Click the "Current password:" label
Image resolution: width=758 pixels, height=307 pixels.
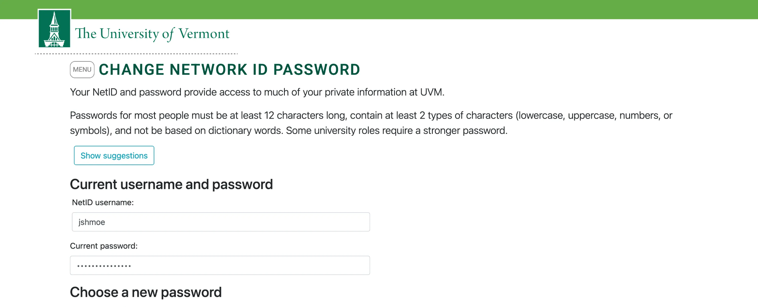(x=104, y=246)
